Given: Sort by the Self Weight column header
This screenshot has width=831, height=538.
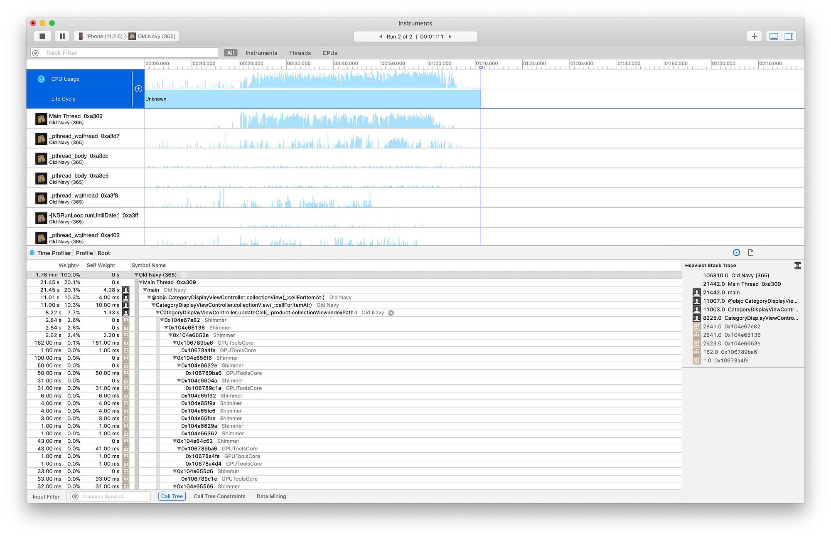Looking at the screenshot, I should coord(101,265).
